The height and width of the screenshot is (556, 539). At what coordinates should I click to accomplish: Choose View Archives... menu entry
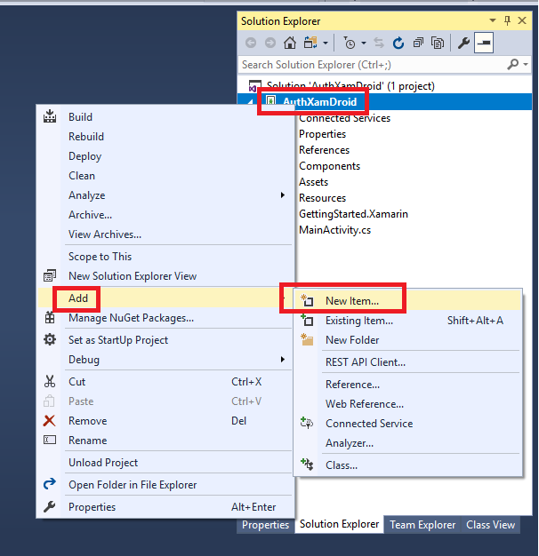click(x=165, y=234)
